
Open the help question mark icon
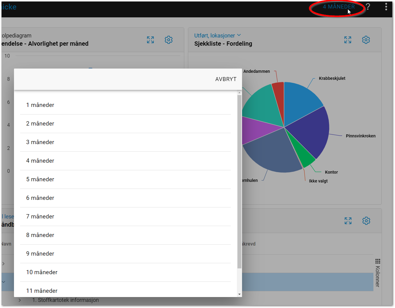point(368,7)
